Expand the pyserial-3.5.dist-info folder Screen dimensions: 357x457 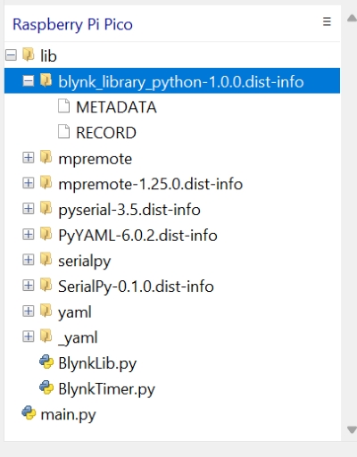[x=29, y=209]
